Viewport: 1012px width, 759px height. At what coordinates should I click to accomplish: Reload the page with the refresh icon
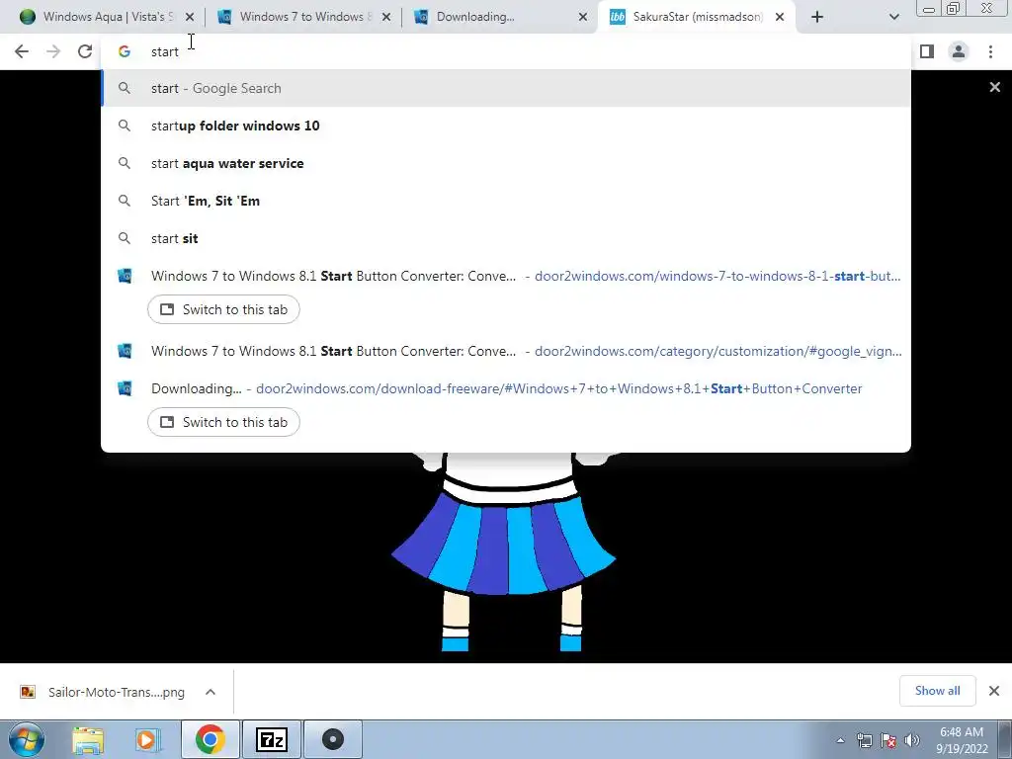[85, 51]
